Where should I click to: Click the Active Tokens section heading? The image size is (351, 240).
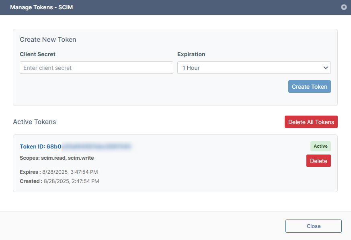35,122
